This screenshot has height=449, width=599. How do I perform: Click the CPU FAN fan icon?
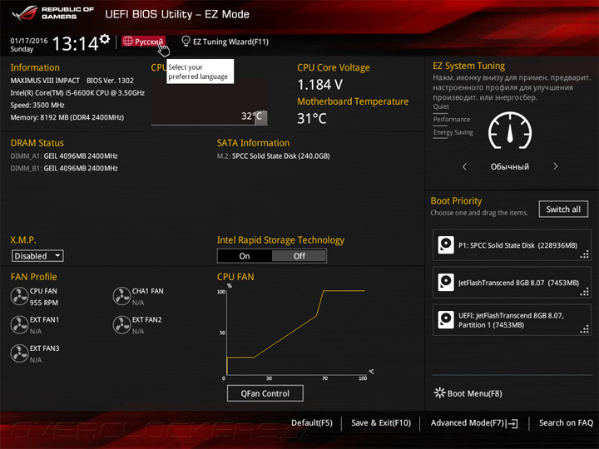click(19, 296)
